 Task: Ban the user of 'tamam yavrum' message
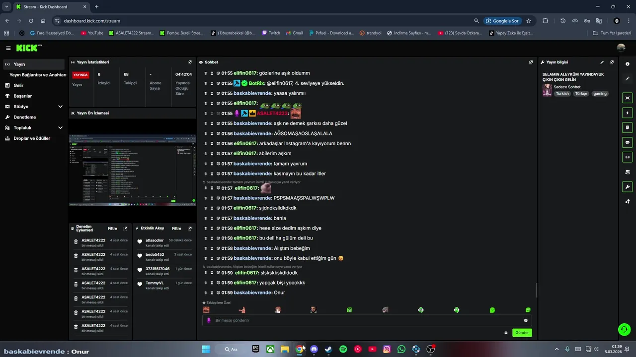(218, 164)
